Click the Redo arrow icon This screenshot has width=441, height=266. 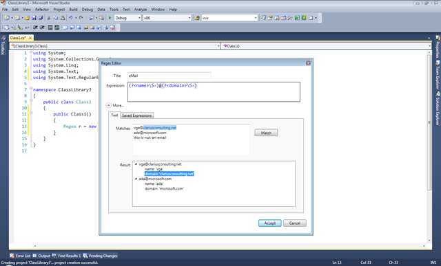(81, 18)
